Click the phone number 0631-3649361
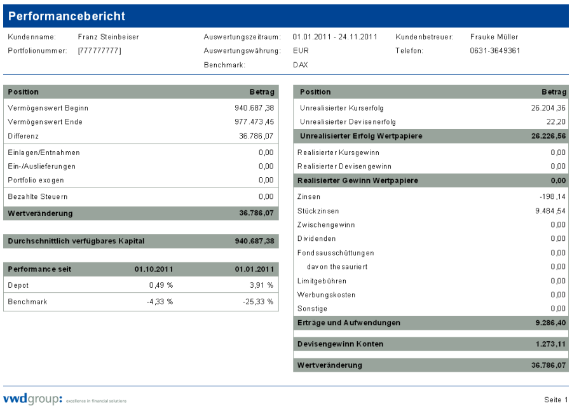Viewport: 572px width, 406px height. [x=494, y=51]
